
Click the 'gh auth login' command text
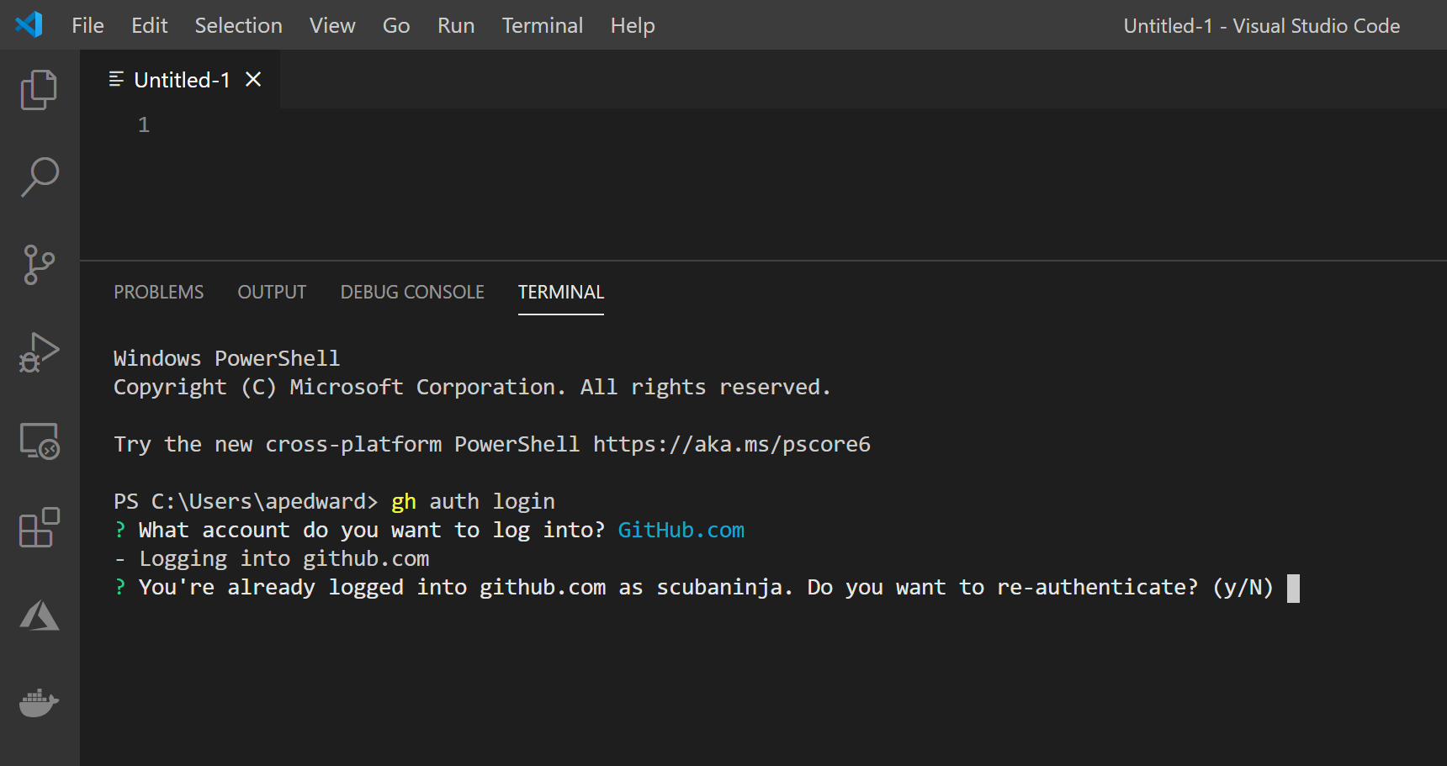point(473,501)
